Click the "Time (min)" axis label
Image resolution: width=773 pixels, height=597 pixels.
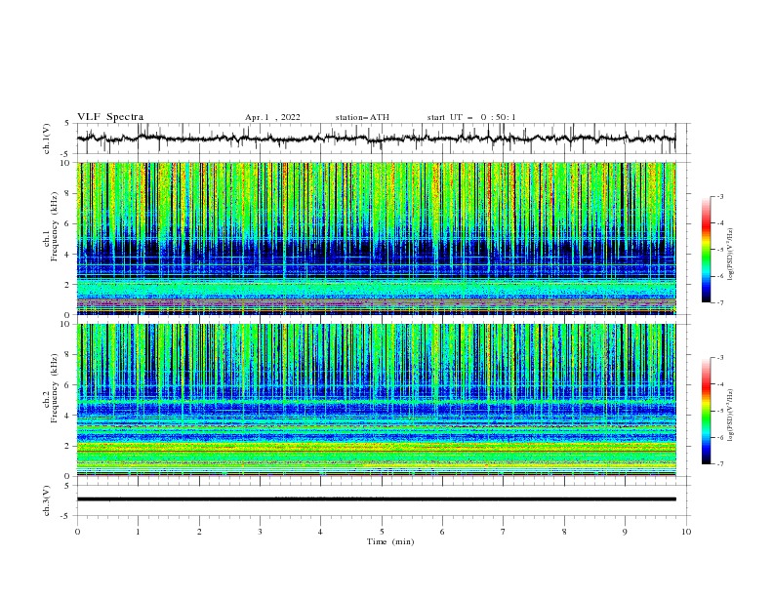point(390,541)
